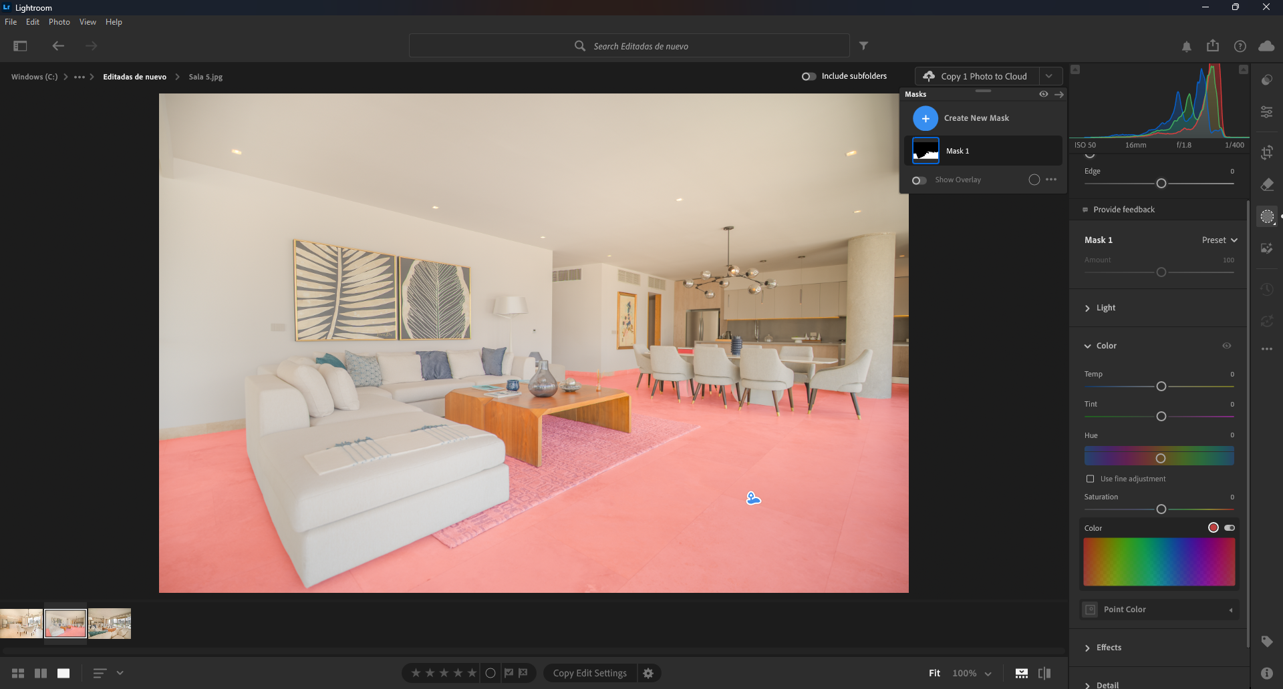Open the Photo menu
This screenshot has width=1283, height=689.
click(x=59, y=22)
